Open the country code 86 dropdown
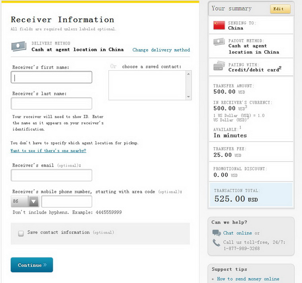 point(34,202)
